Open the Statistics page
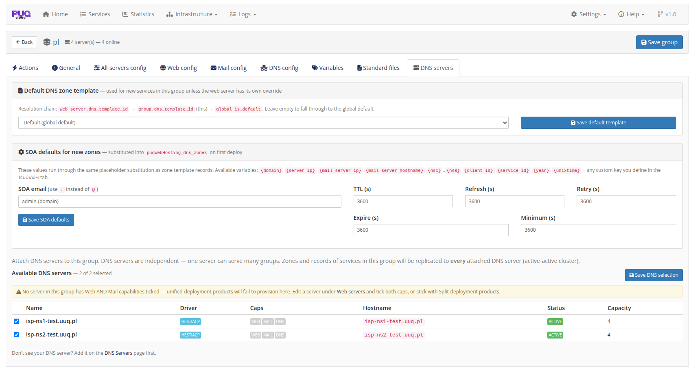Image resolution: width=693 pixels, height=369 pixels. pos(138,14)
